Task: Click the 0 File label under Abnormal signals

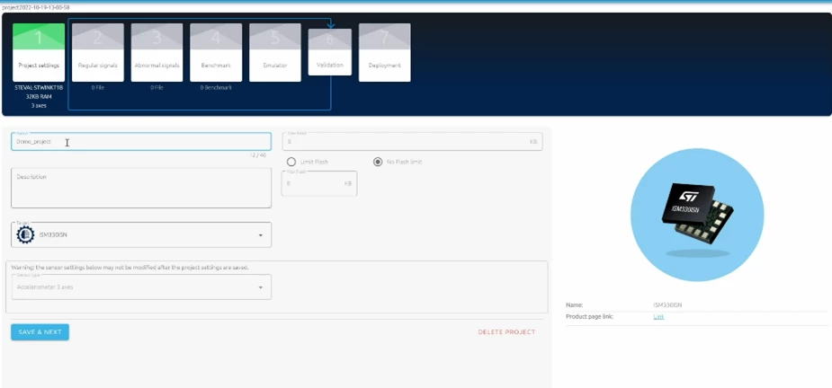Action: point(157,87)
